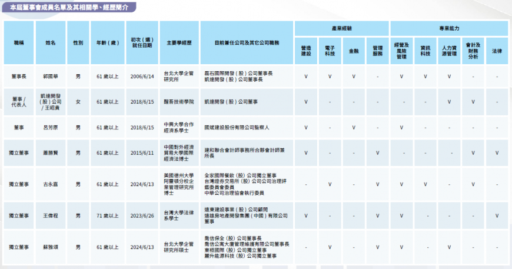512x269 pixels.
Task: Click the name 古永嘉
Action: pos(51,184)
